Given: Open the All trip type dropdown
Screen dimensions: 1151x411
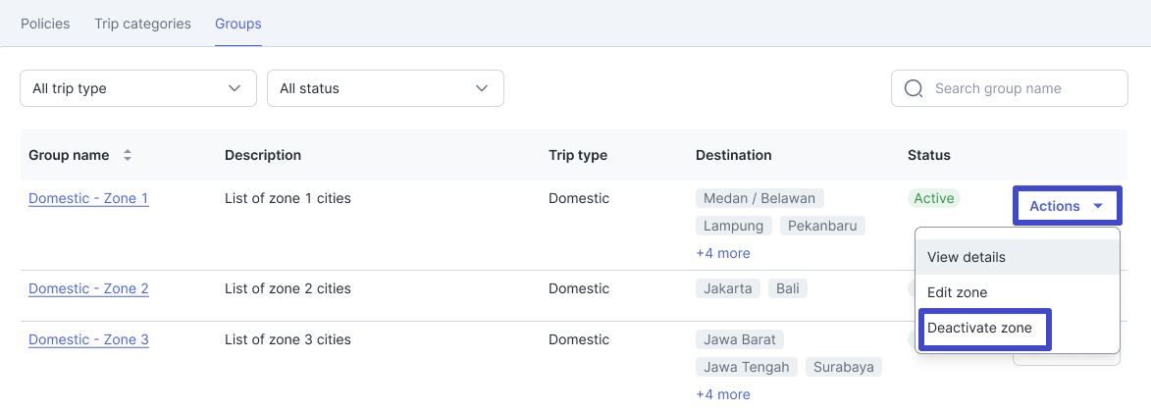Looking at the screenshot, I should click(137, 88).
